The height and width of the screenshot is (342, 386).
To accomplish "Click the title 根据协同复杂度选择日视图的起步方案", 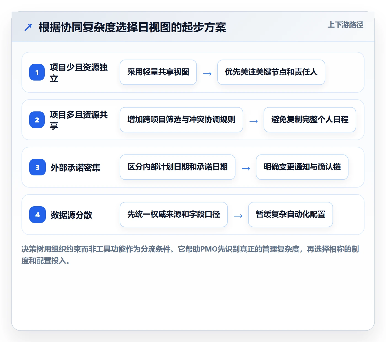I will tap(132, 27).
